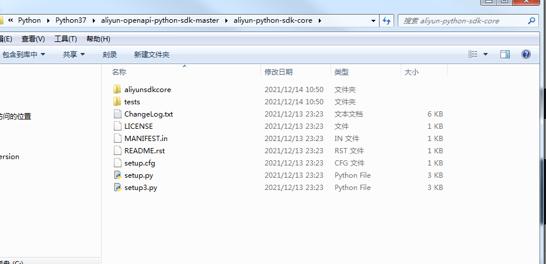Open the aliyunsdkcore folder icon
The image size is (546, 264).
117,89
